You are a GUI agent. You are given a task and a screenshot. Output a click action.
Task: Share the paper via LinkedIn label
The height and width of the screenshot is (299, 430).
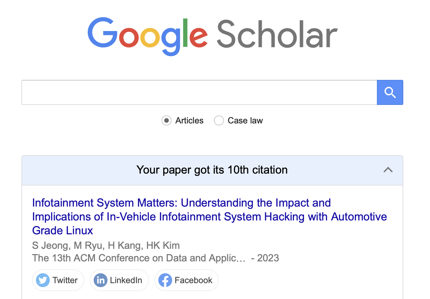126,281
